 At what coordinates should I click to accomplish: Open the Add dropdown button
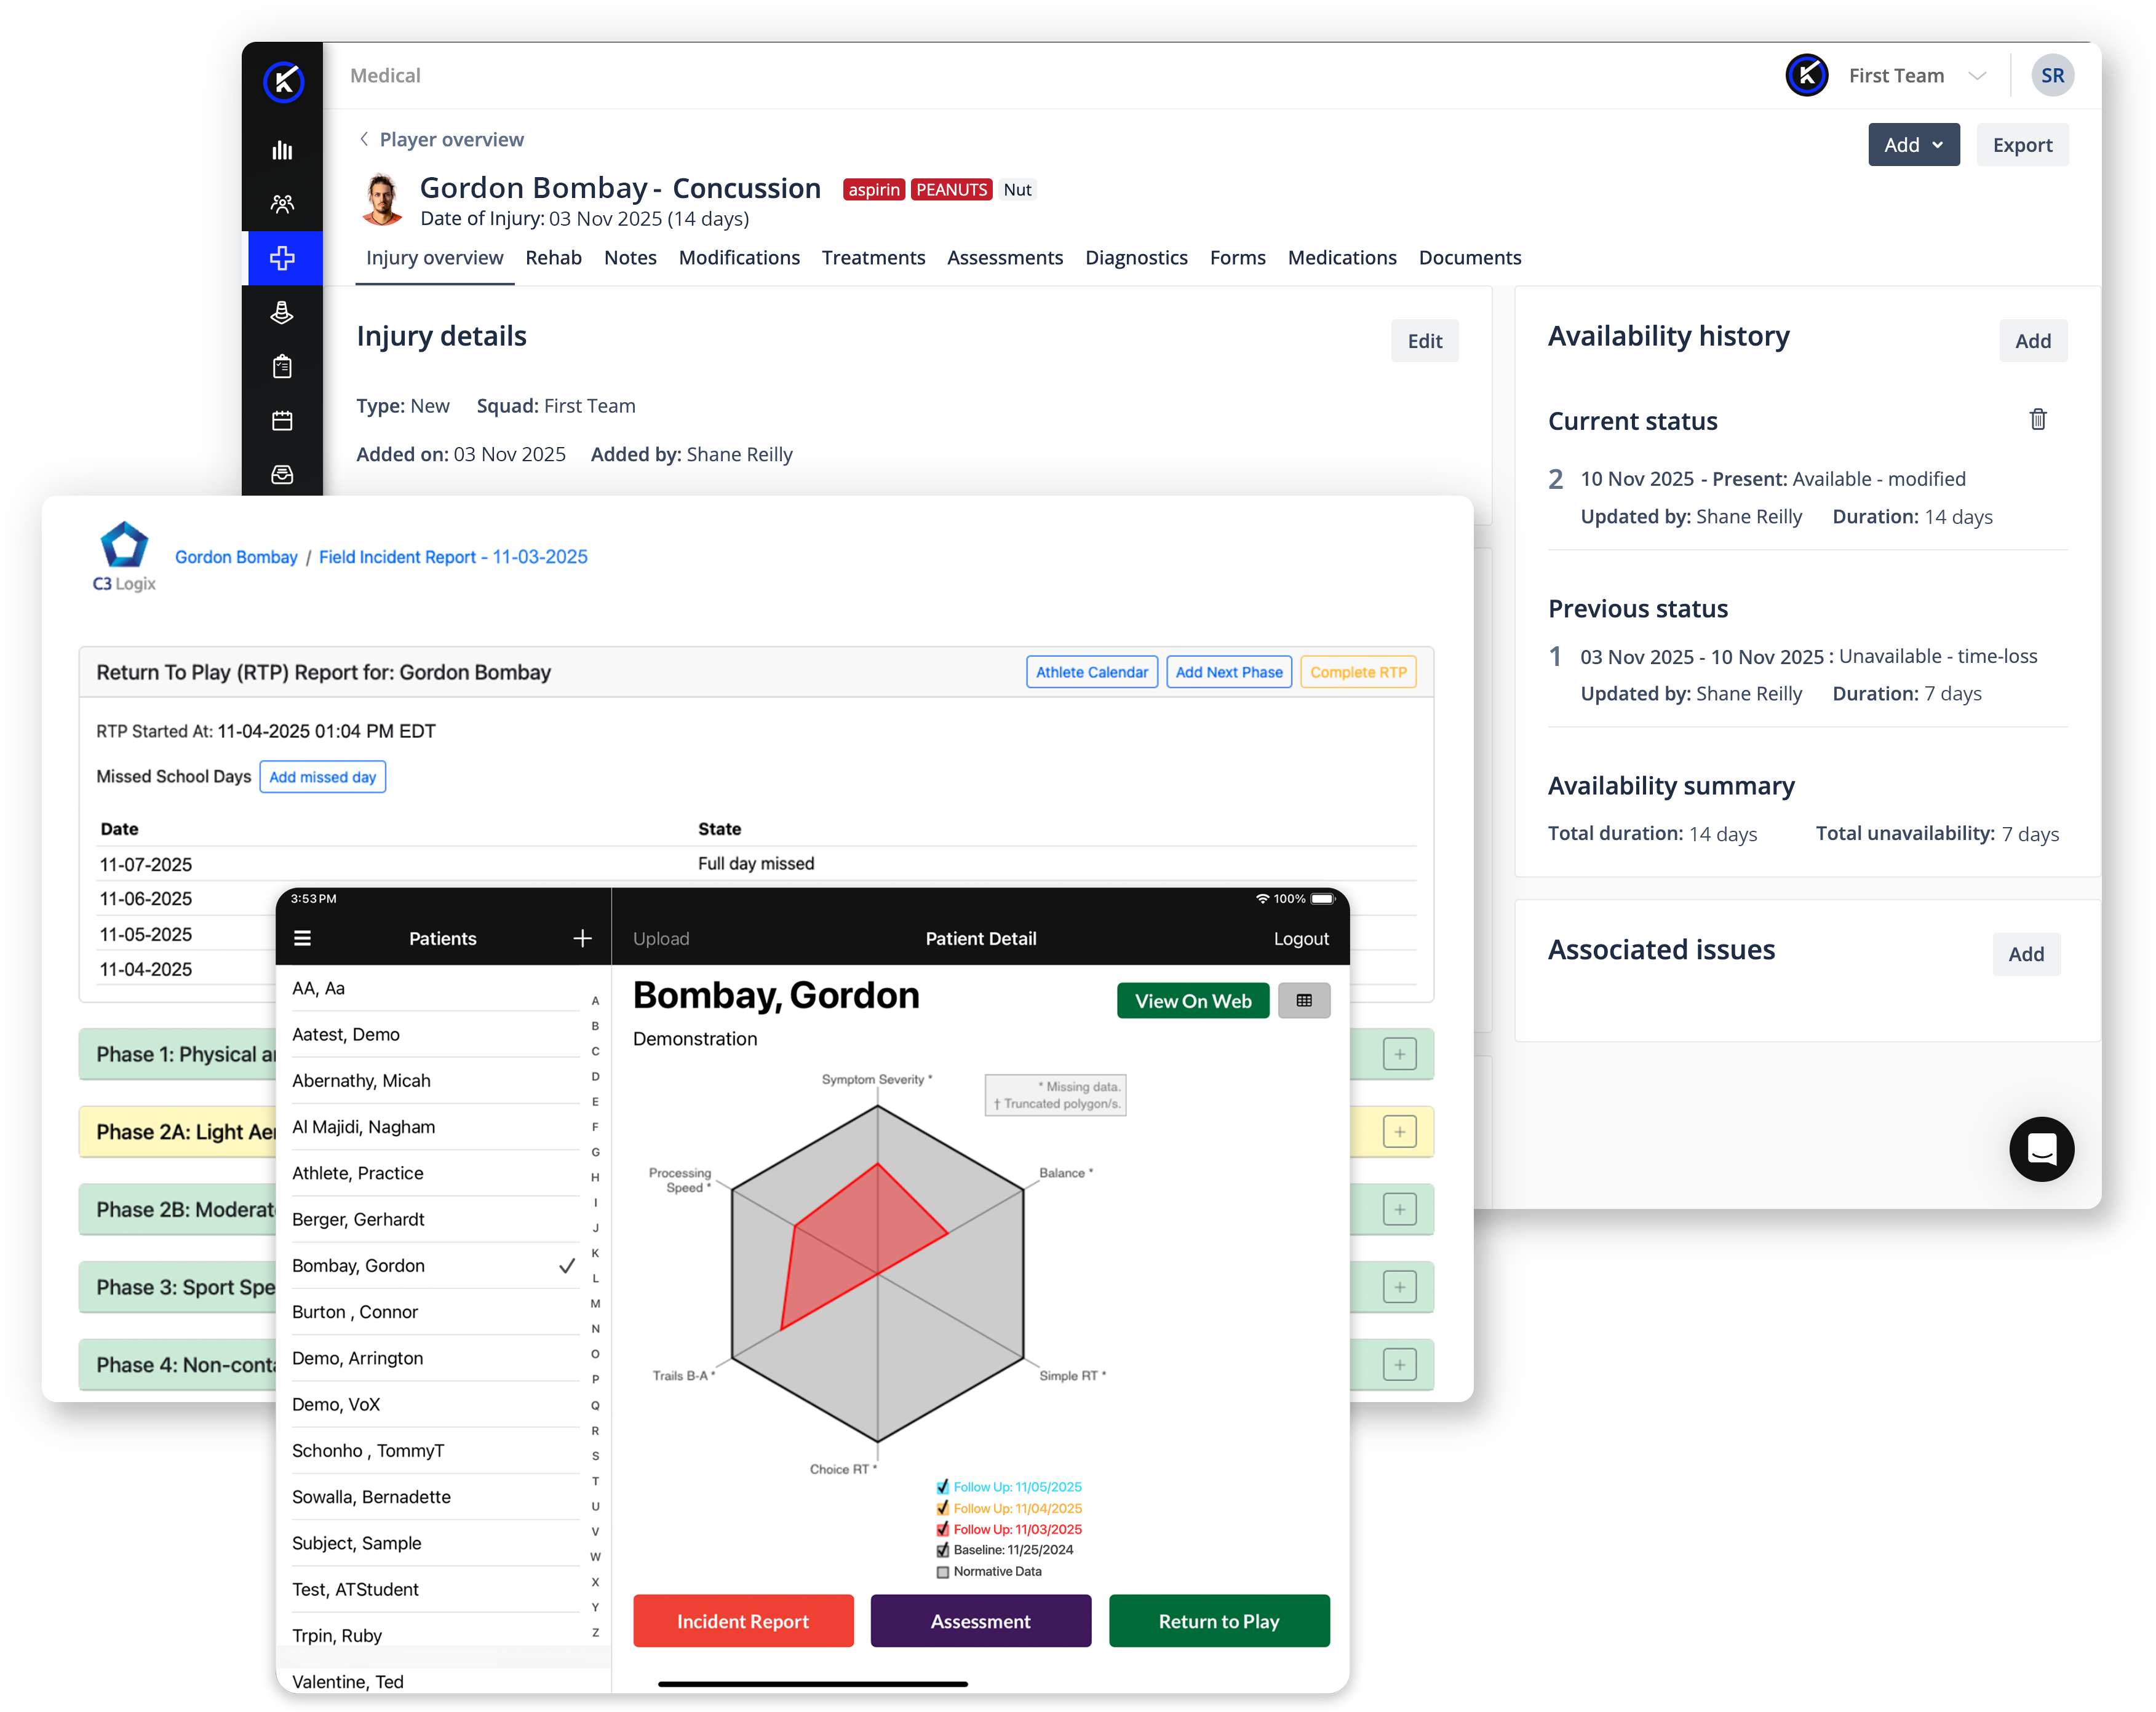(1913, 145)
